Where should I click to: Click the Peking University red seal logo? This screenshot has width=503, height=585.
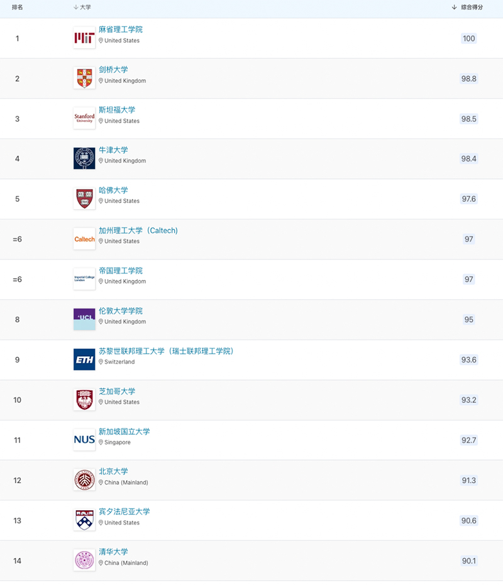pyautogui.click(x=84, y=480)
